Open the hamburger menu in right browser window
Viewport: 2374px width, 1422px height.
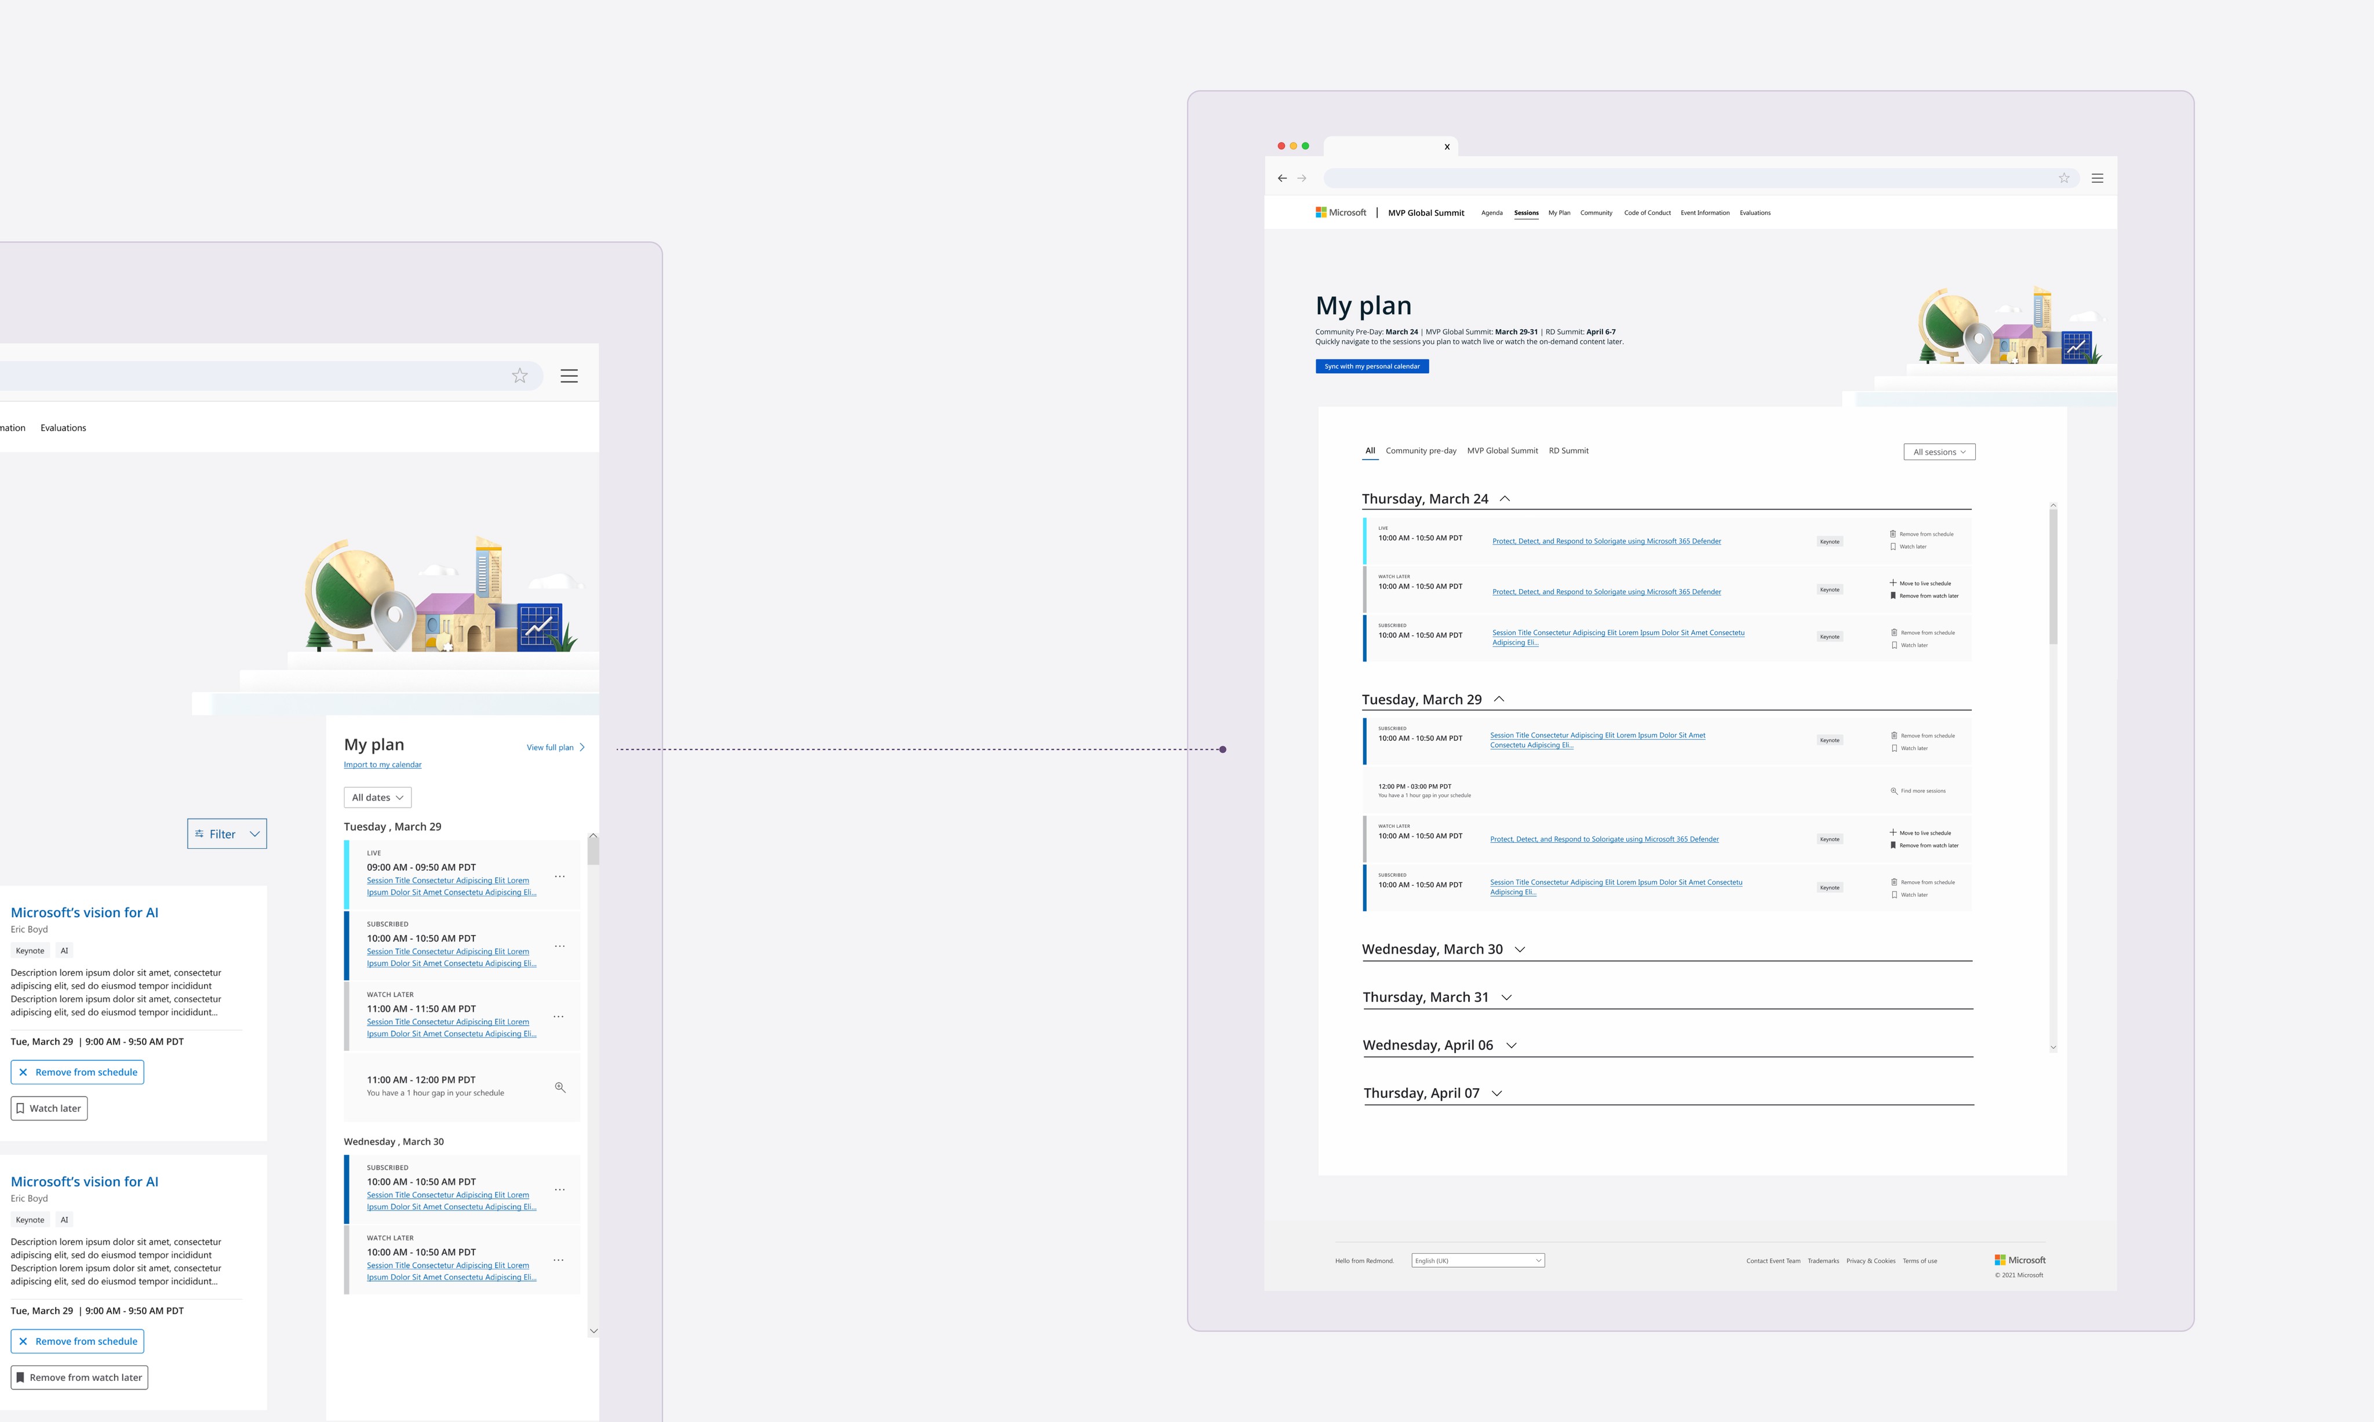pyautogui.click(x=2097, y=178)
